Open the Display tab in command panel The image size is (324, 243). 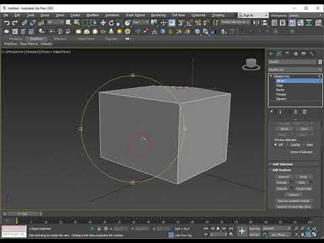(304, 53)
